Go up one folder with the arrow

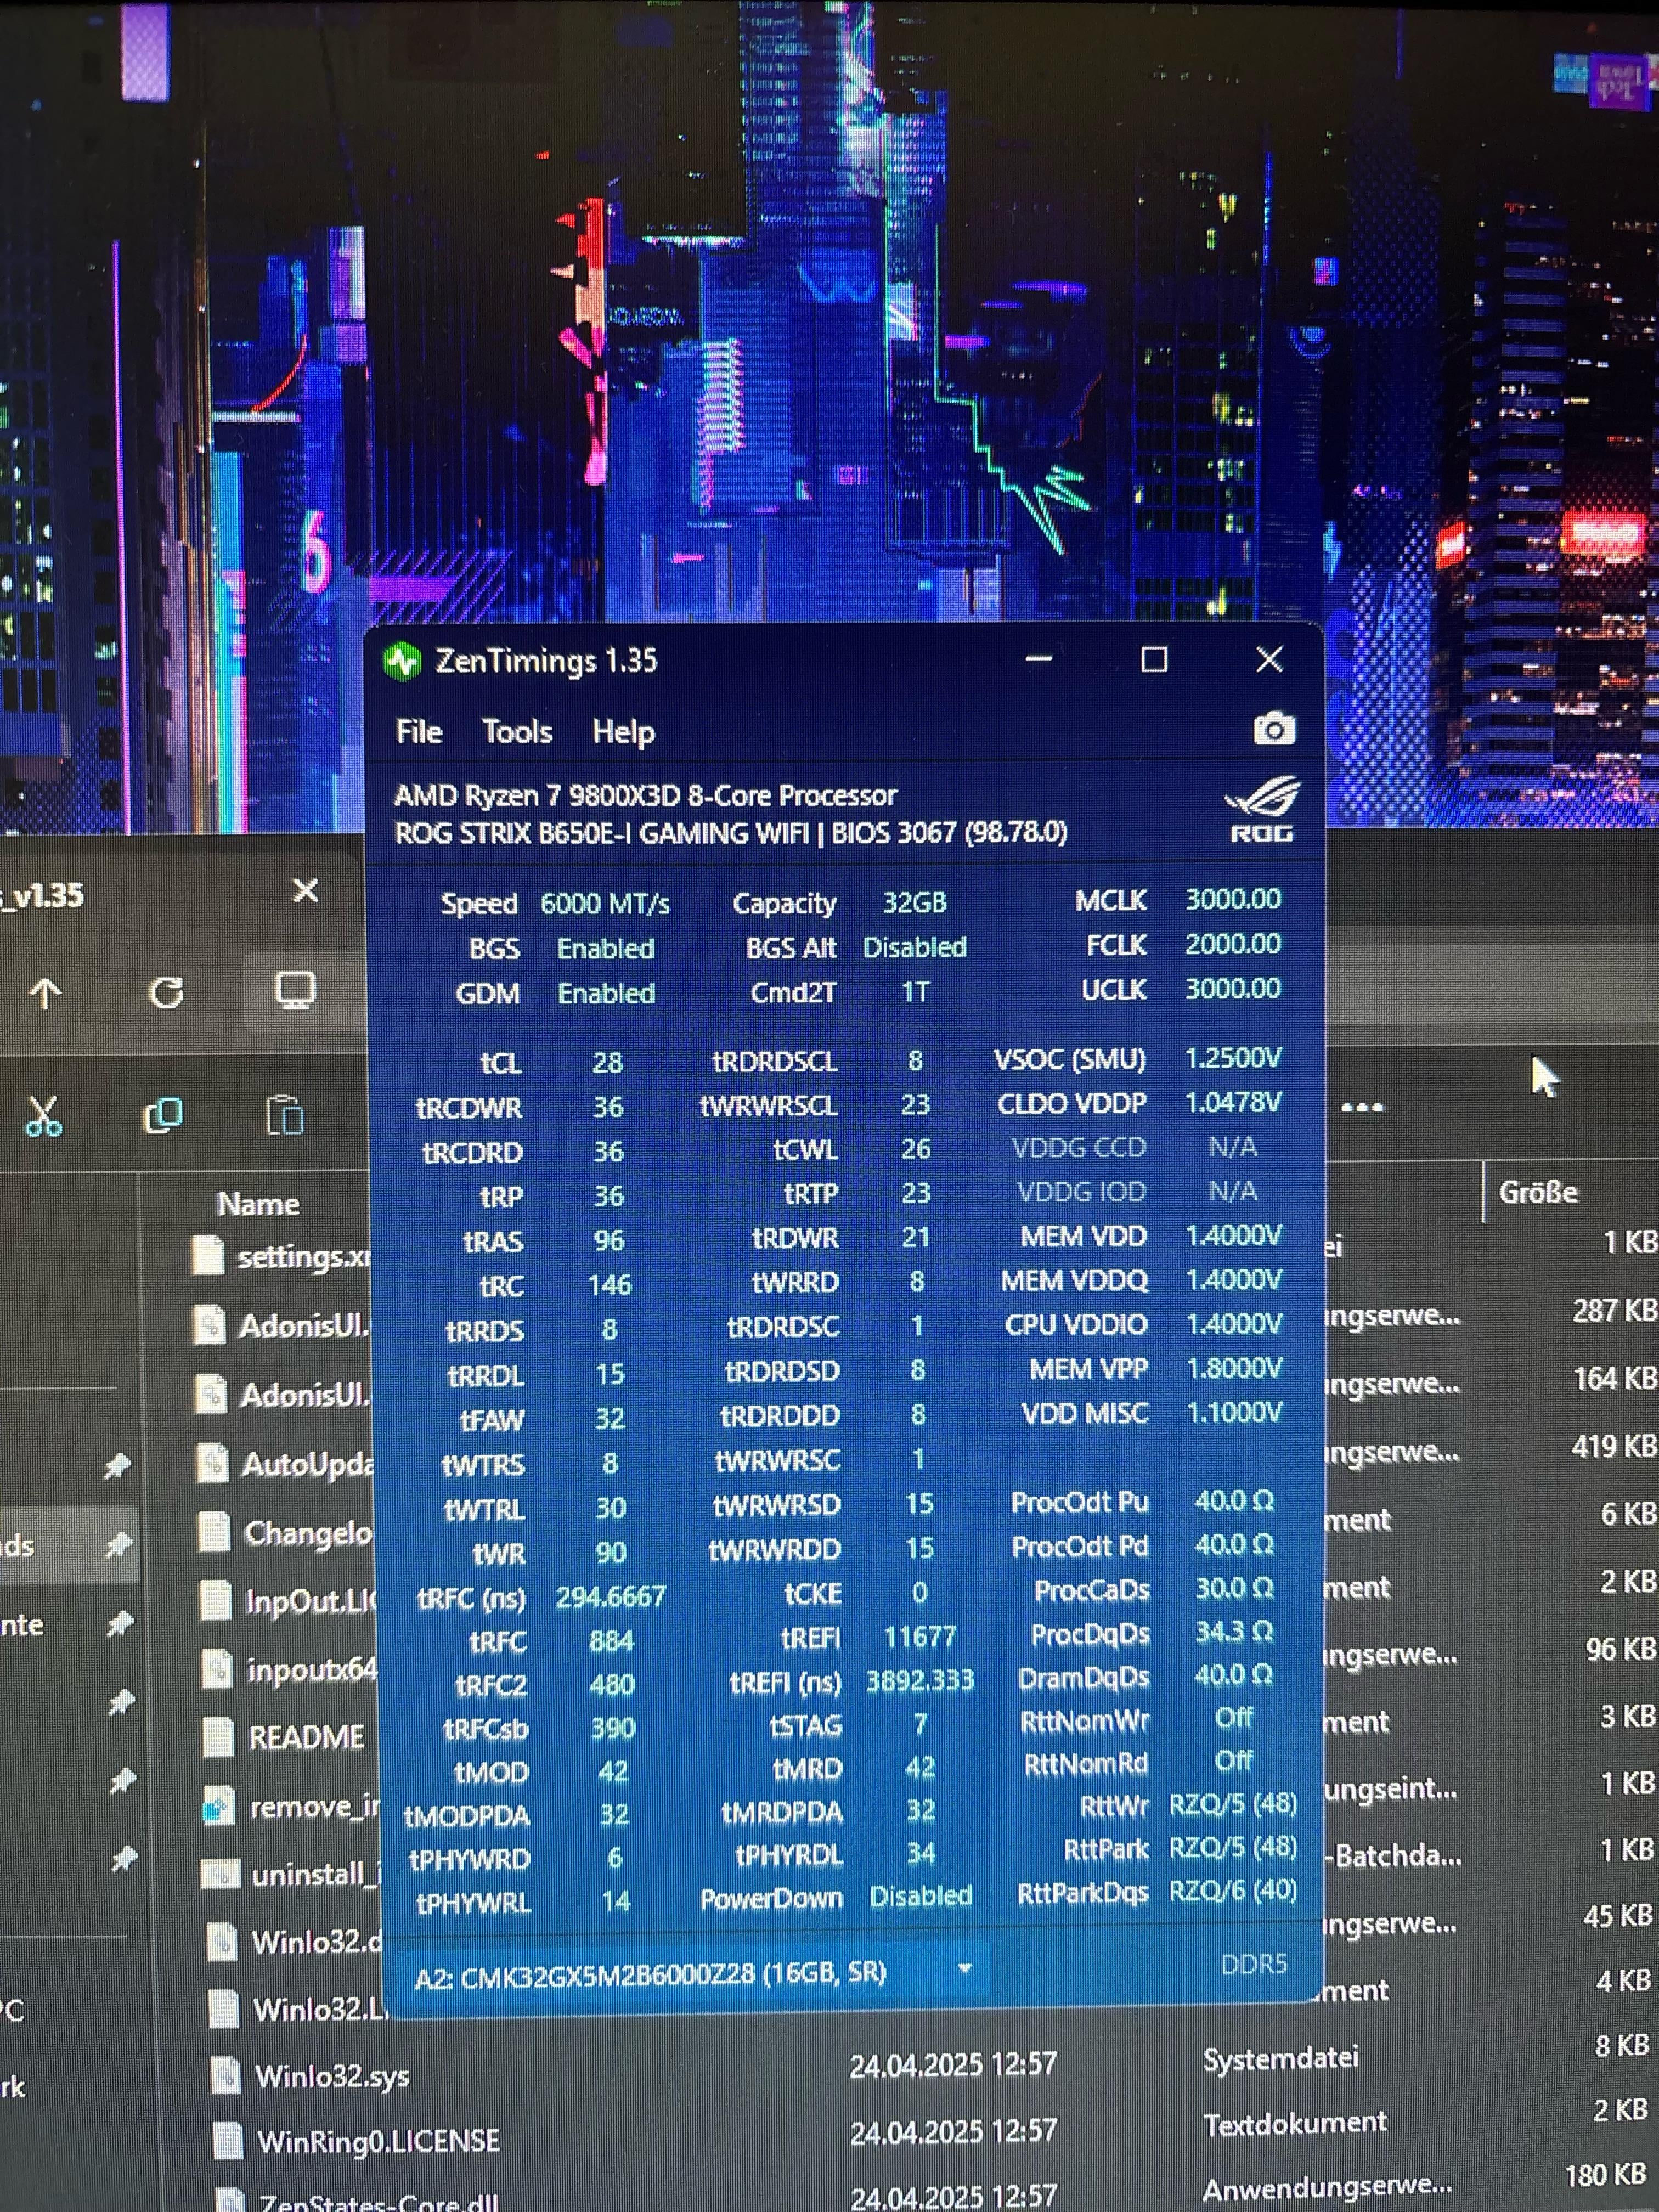(x=45, y=993)
